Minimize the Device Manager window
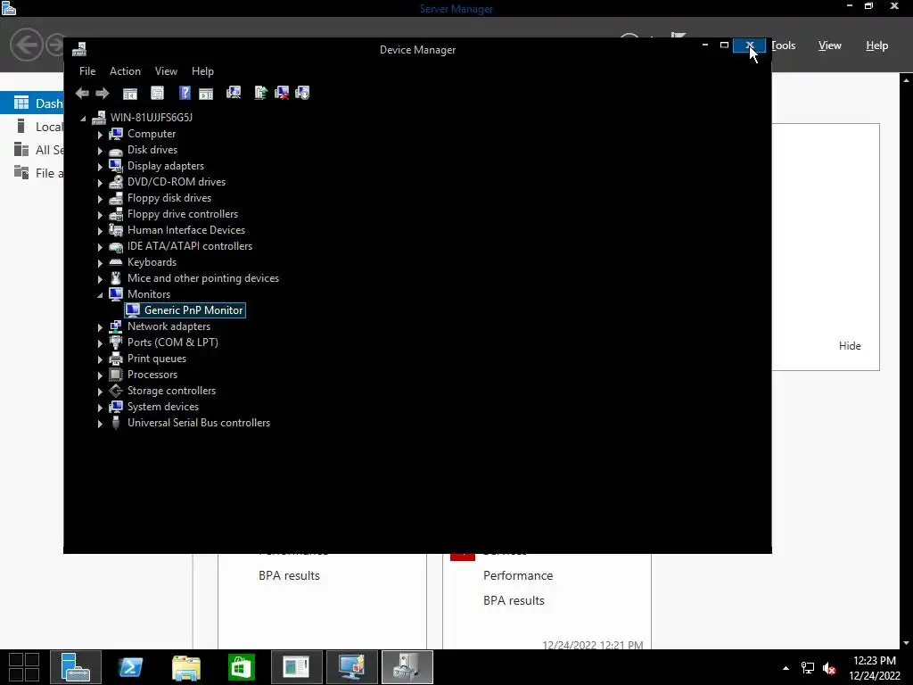 [x=705, y=45]
